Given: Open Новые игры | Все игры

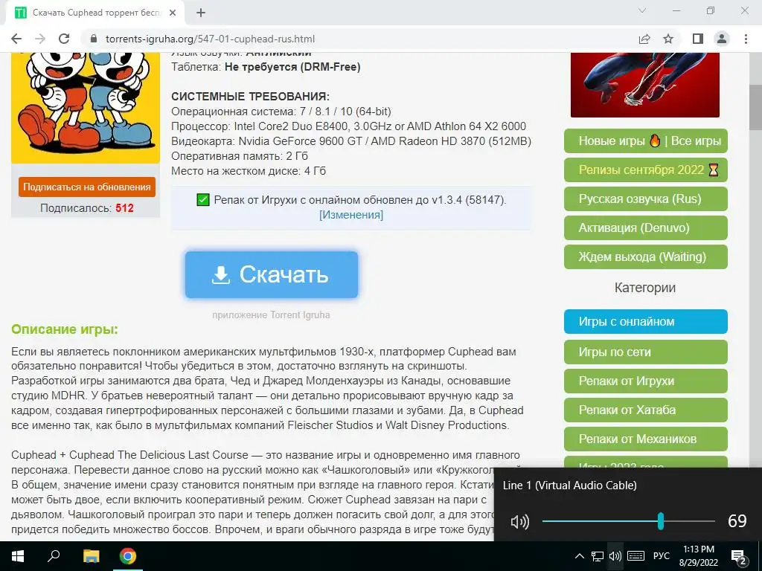Looking at the screenshot, I should 646,141.
